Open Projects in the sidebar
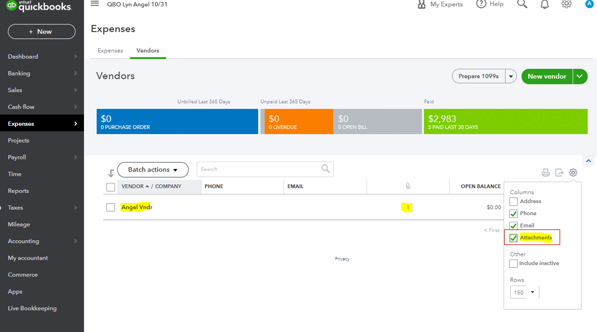597x332 pixels. [19, 140]
